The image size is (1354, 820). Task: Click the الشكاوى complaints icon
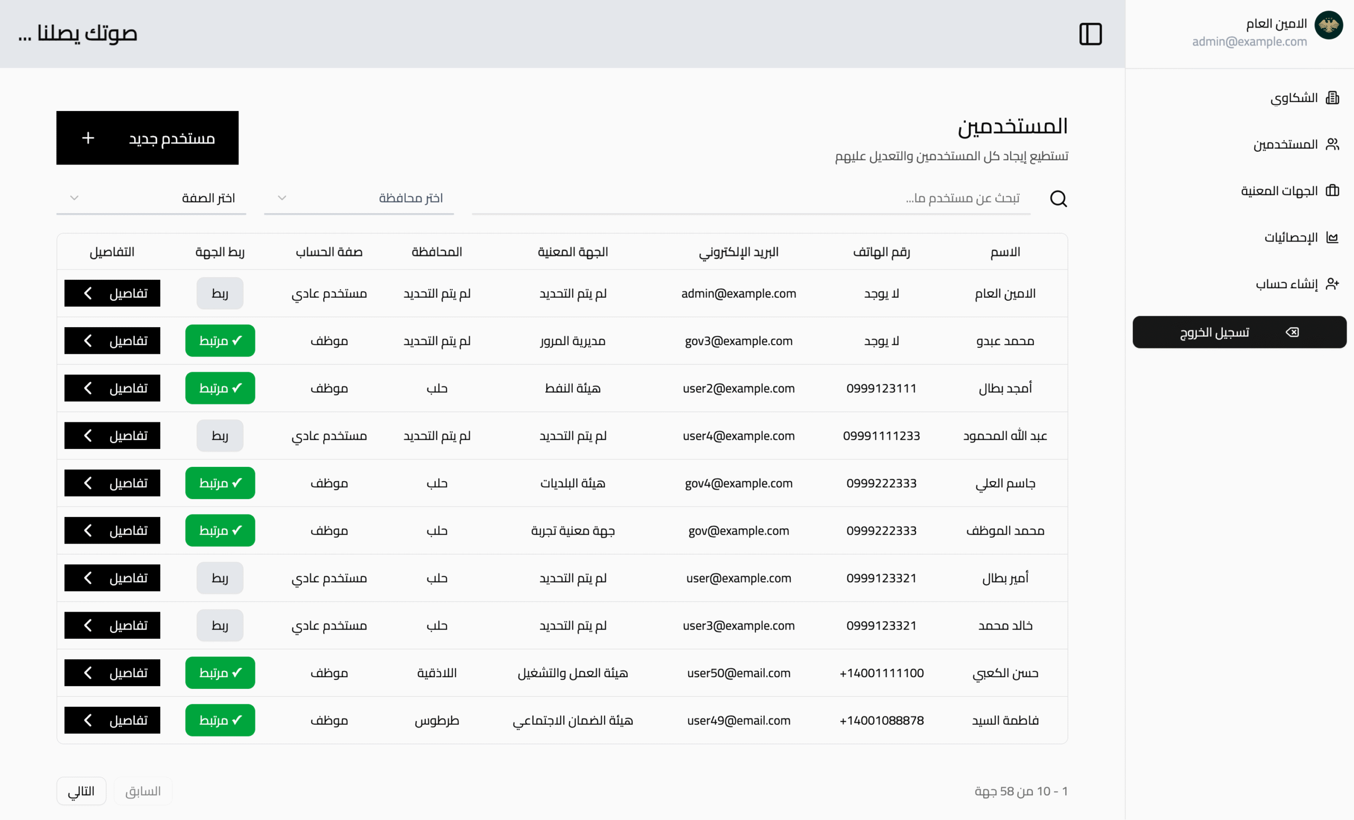[1332, 98]
